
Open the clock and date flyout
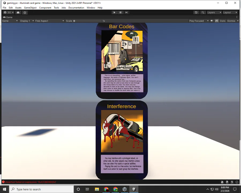[x=225, y=189]
